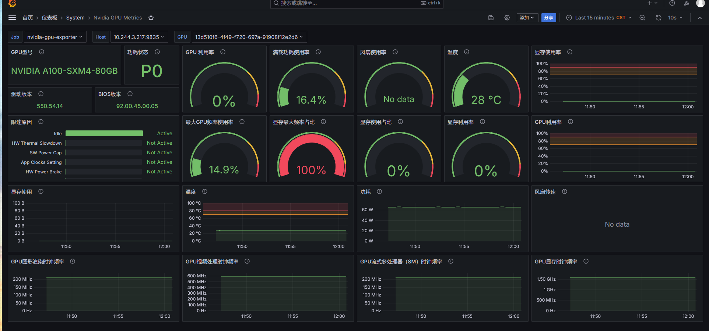Show info for 功耗状态 panel
Image resolution: width=709 pixels, height=331 pixels.
(157, 52)
